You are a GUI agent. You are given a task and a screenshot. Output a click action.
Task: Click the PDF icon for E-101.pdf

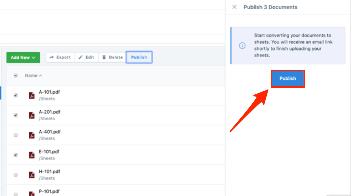32,155
